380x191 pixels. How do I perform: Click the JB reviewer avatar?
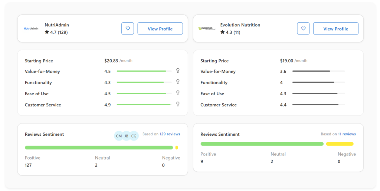[126, 136]
